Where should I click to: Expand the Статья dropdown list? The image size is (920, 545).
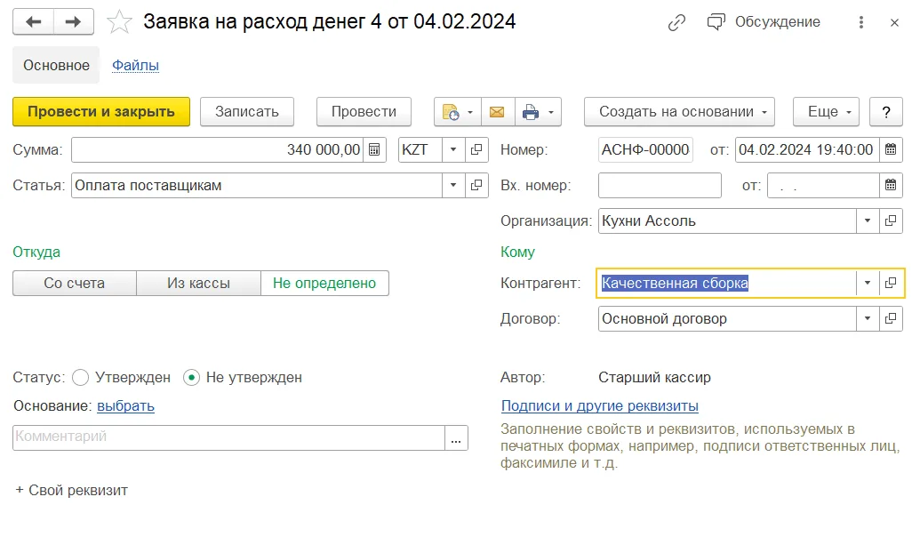click(453, 186)
